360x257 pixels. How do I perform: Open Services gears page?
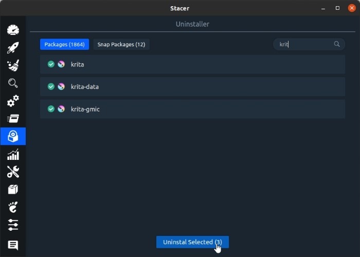pyautogui.click(x=13, y=101)
